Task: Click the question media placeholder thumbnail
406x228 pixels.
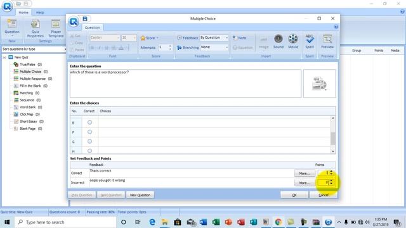Action: click(319, 83)
